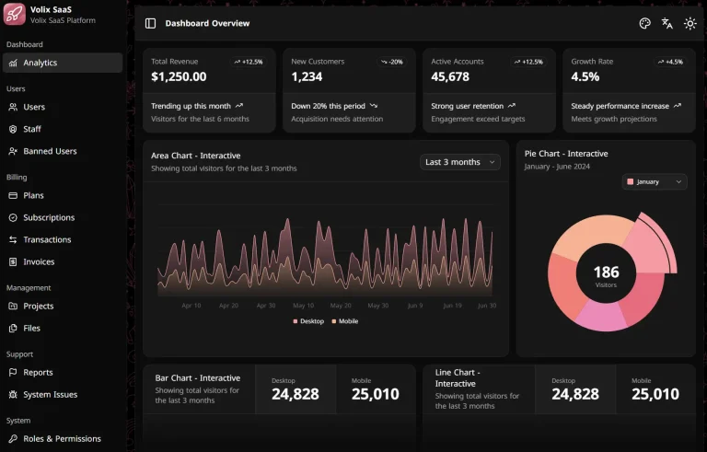The image size is (707, 452).
Task: Open the theme palette icon
Action: click(644, 23)
